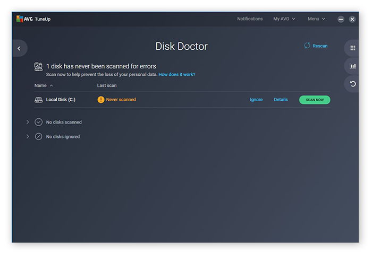372x254 pixels.
Task: Expand the No disks scanned section
Action: (28, 122)
